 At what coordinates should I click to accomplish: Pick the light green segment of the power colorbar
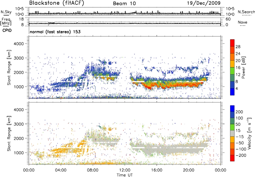[232, 71]
